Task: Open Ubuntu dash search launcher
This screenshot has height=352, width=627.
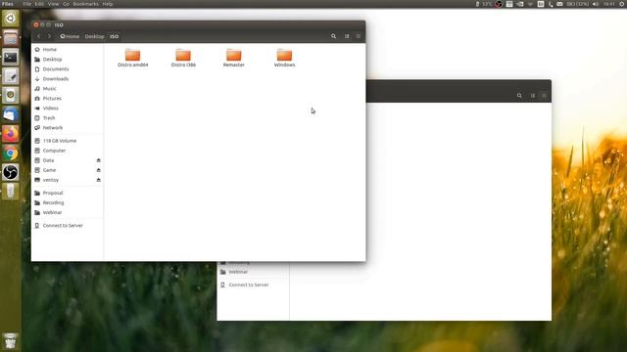Action: point(11,19)
